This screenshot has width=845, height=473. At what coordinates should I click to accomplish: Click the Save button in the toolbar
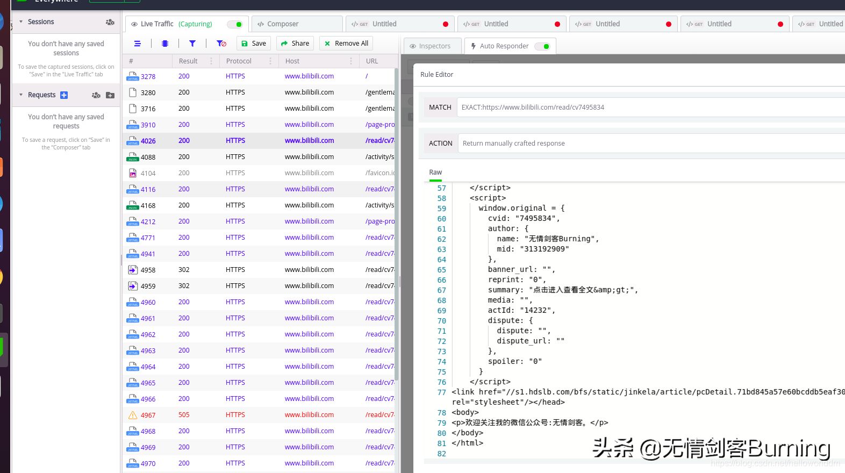tap(253, 44)
